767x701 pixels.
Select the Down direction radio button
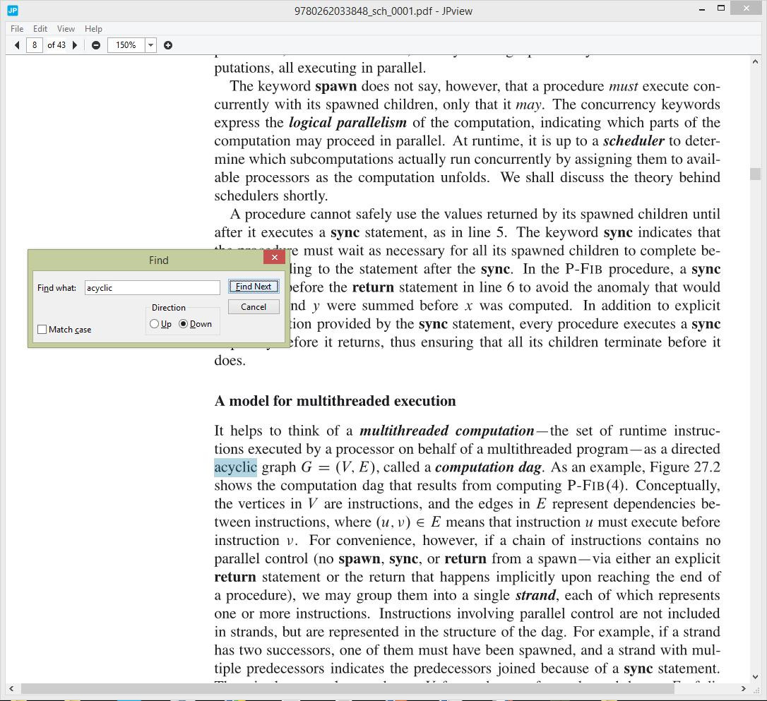183,323
